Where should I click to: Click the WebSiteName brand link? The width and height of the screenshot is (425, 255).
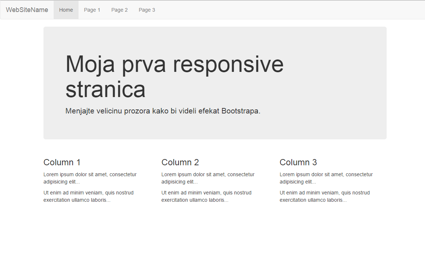(x=27, y=10)
